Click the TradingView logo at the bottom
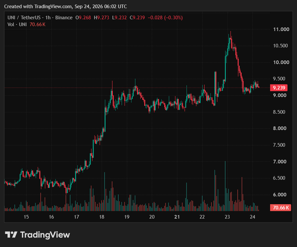Viewport: 297px width, 247px height. 37,235
